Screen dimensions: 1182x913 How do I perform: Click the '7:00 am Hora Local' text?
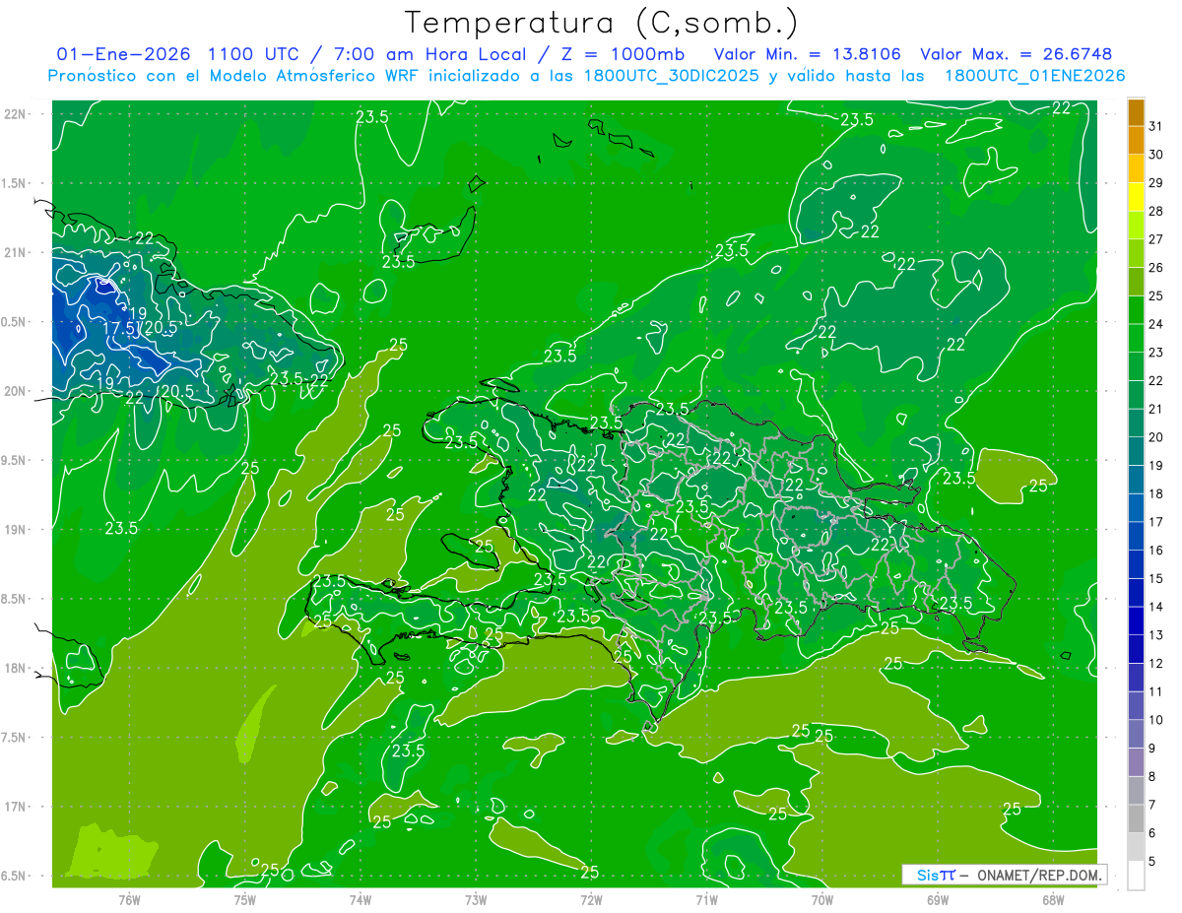pos(431,54)
